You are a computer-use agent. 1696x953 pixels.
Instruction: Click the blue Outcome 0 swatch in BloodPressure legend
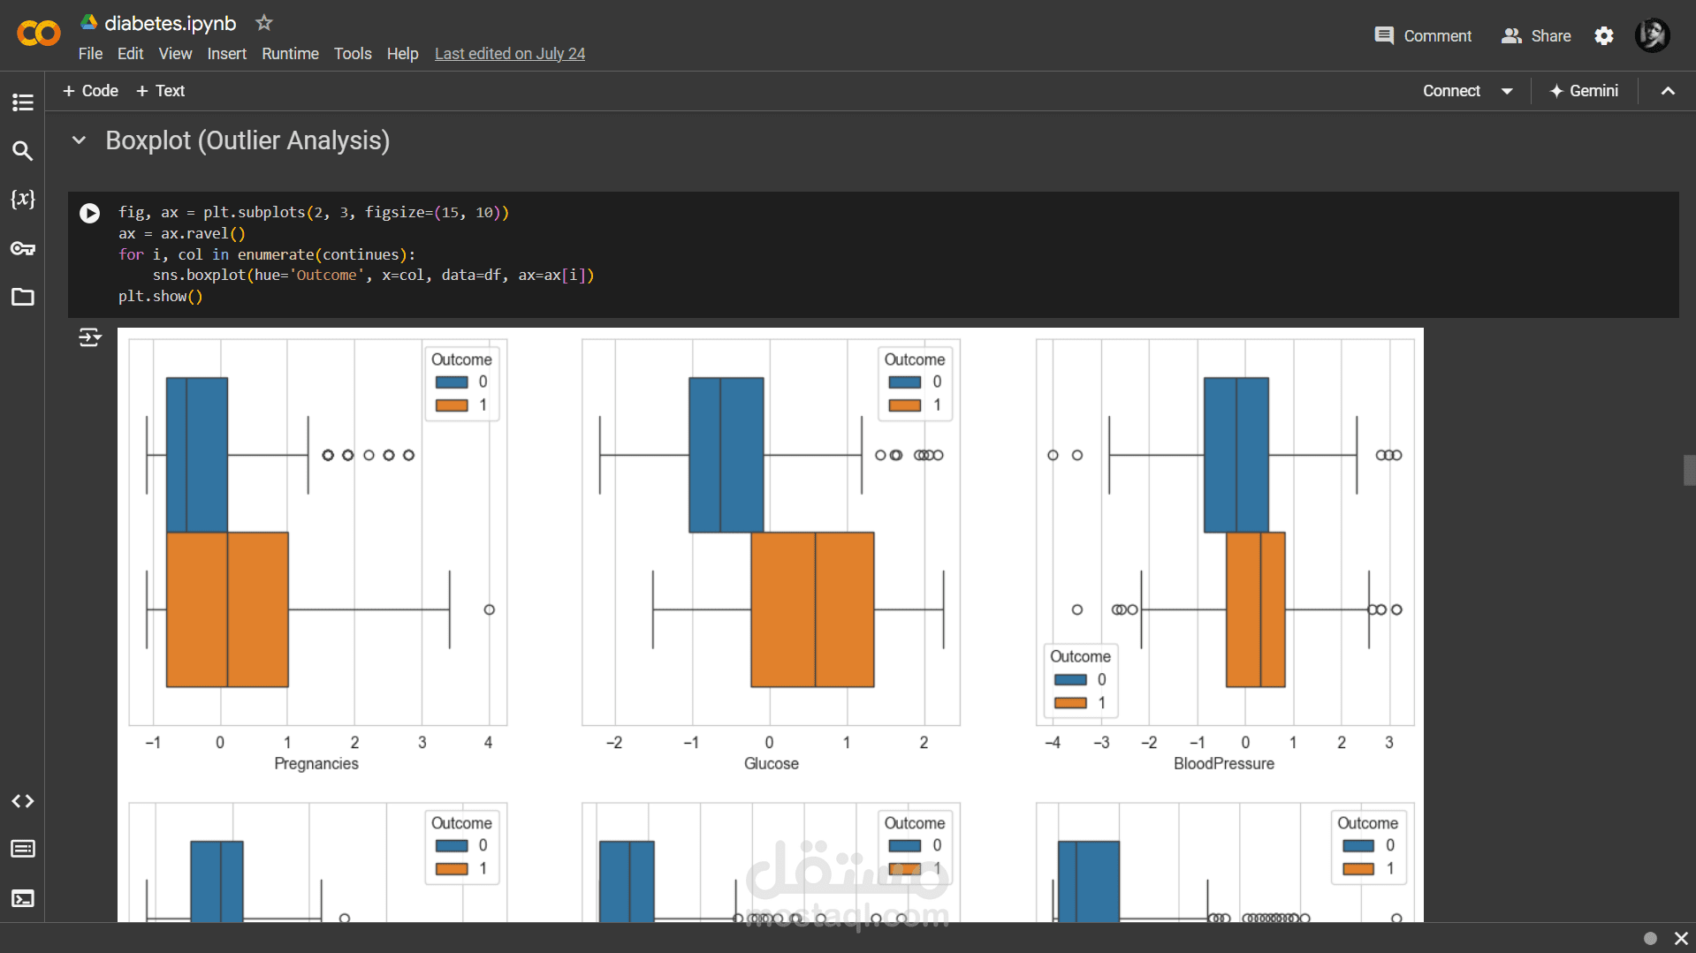1070,680
